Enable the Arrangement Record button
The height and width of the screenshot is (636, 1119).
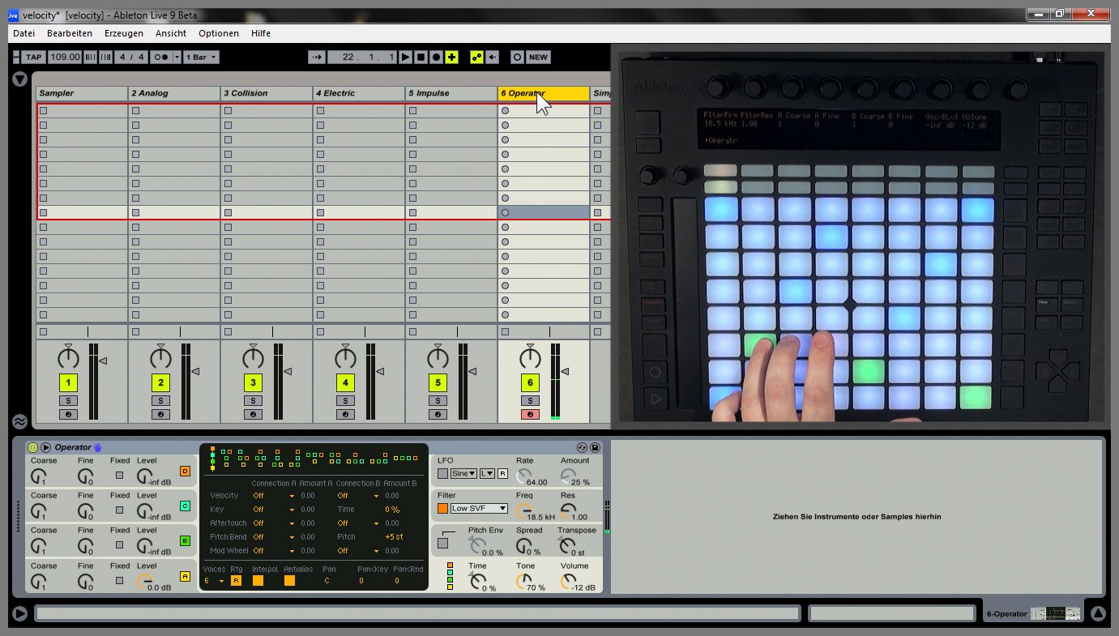(436, 57)
